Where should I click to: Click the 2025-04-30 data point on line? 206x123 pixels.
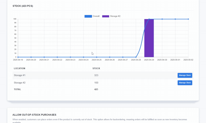click(x=162, y=19)
